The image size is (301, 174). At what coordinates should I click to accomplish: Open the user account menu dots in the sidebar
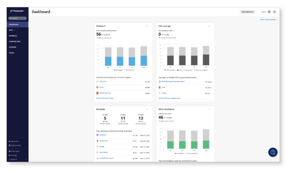point(26,159)
